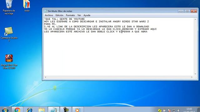Click the word 'EXTRAER' in the text
This screenshot has height=112, width=200.
coord(143,29)
